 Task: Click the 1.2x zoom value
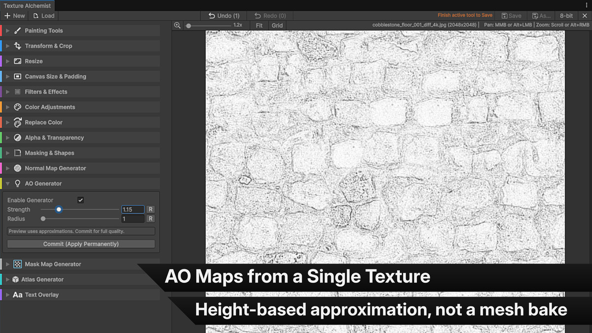click(x=238, y=25)
